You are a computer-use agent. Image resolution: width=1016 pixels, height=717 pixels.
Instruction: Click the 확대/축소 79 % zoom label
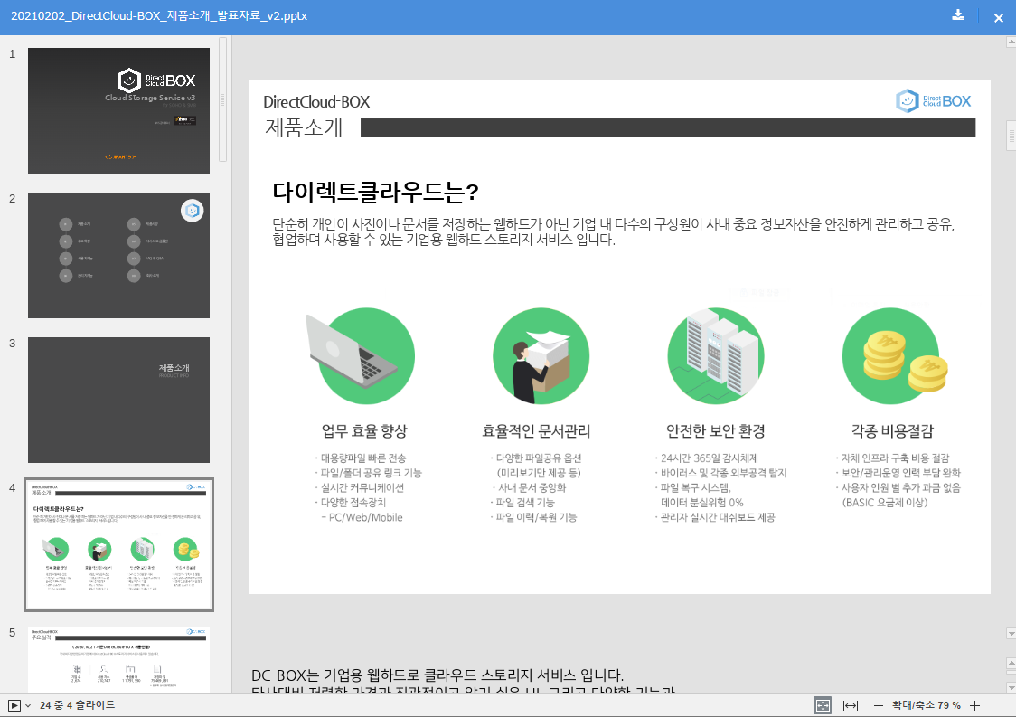926,705
